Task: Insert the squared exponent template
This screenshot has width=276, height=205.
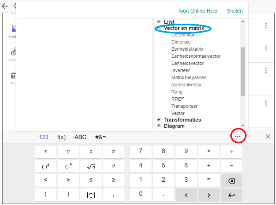Action: [x=45, y=166]
